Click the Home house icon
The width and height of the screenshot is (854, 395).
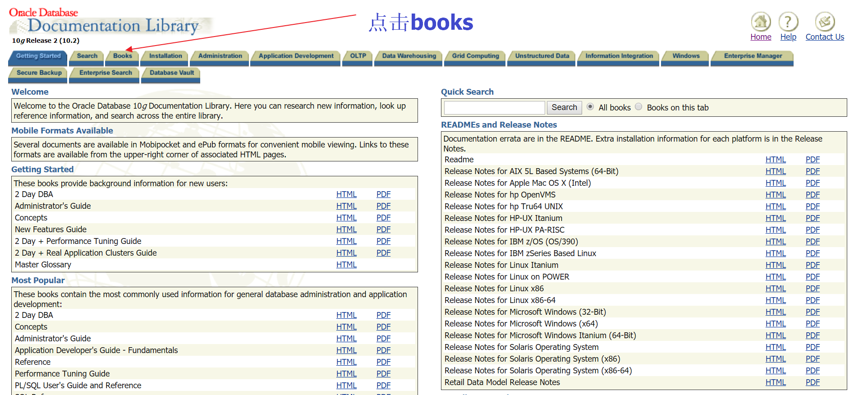coord(761,22)
